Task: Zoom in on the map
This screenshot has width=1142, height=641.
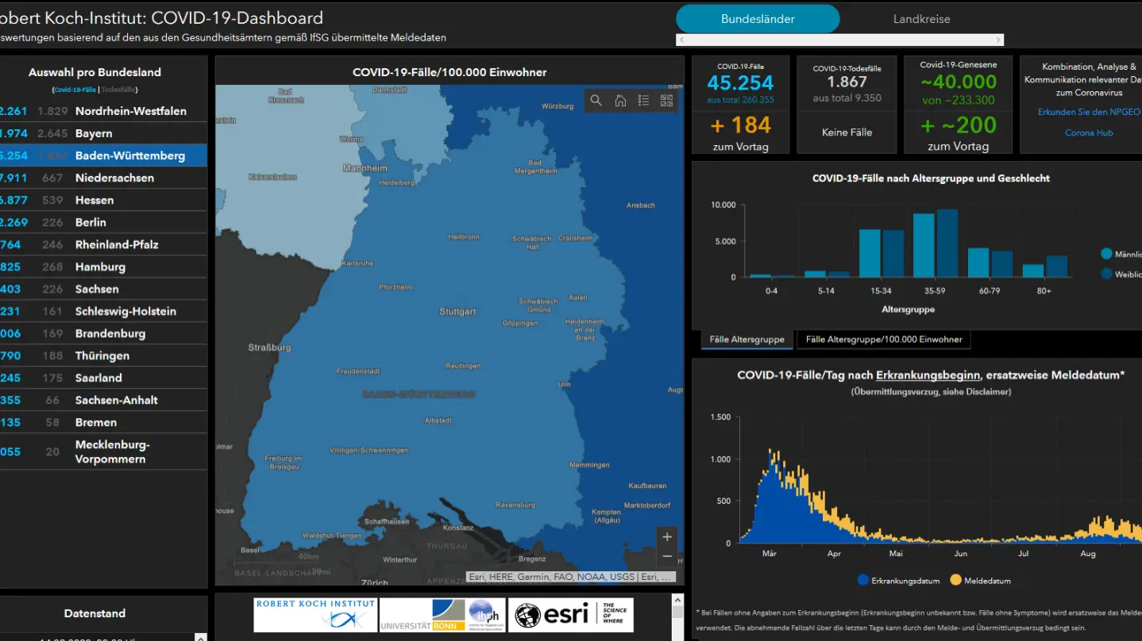Action: [x=667, y=537]
